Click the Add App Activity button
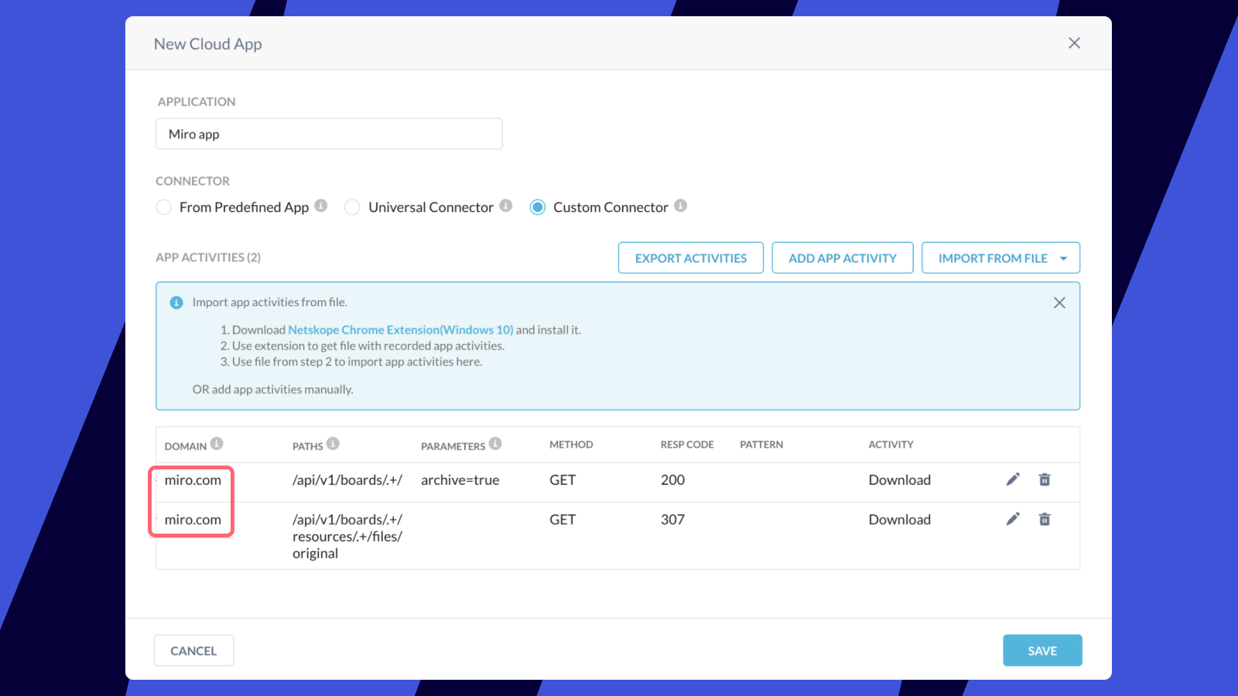The width and height of the screenshot is (1238, 696). coord(843,258)
